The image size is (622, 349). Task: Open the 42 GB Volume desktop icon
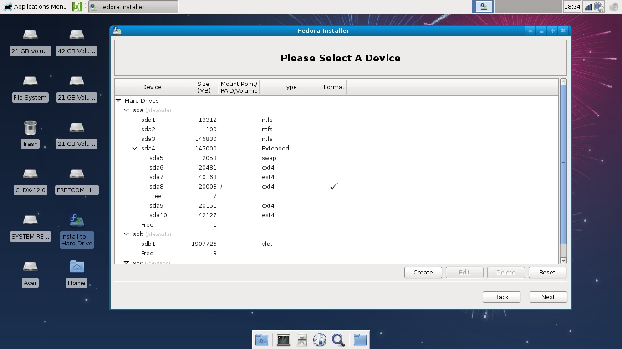click(76, 42)
